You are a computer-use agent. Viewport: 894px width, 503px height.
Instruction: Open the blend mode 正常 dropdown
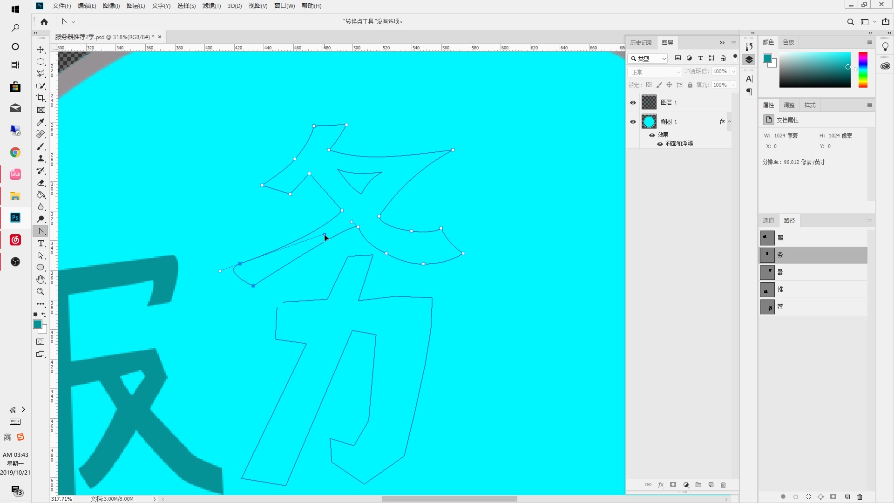pyautogui.click(x=654, y=72)
